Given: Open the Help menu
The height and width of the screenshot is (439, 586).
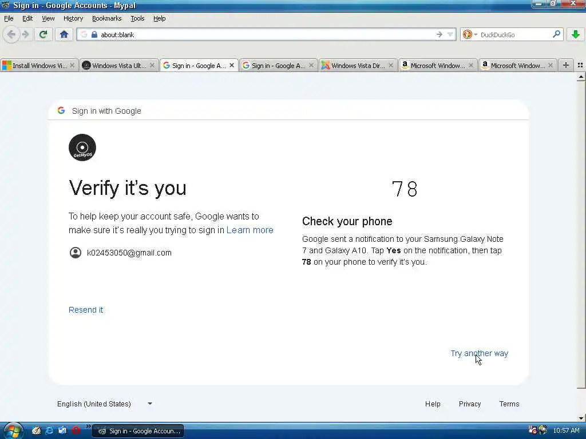Looking at the screenshot, I should tap(159, 18).
